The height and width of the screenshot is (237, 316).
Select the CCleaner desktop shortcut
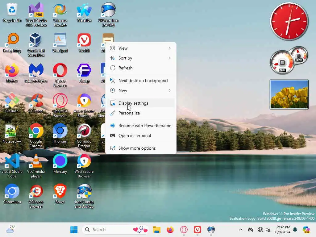pyautogui.click(x=36, y=103)
